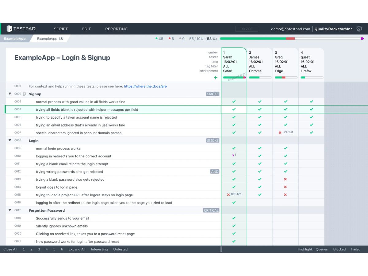Screen dimensions: 368x276
Task: Click row number 0005
Action: tap(18, 117)
